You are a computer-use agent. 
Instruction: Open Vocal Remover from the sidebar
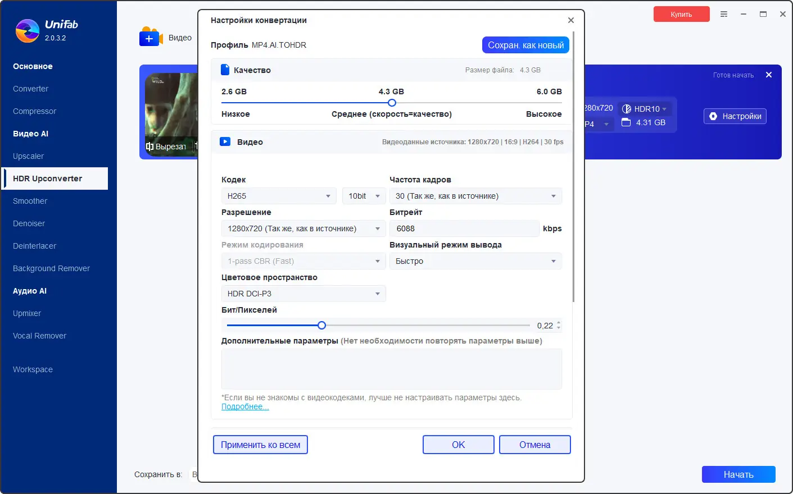click(39, 336)
